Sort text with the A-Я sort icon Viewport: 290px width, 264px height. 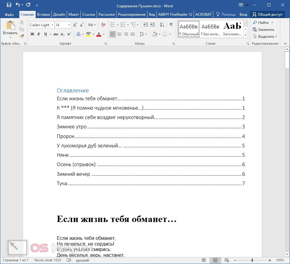point(162,24)
